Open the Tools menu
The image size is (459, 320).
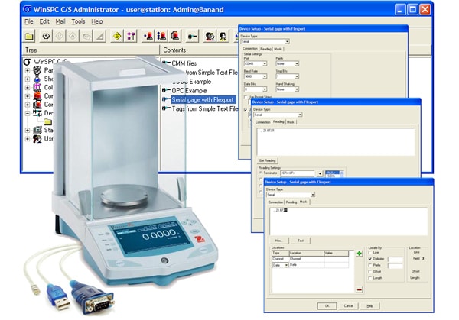(x=78, y=21)
